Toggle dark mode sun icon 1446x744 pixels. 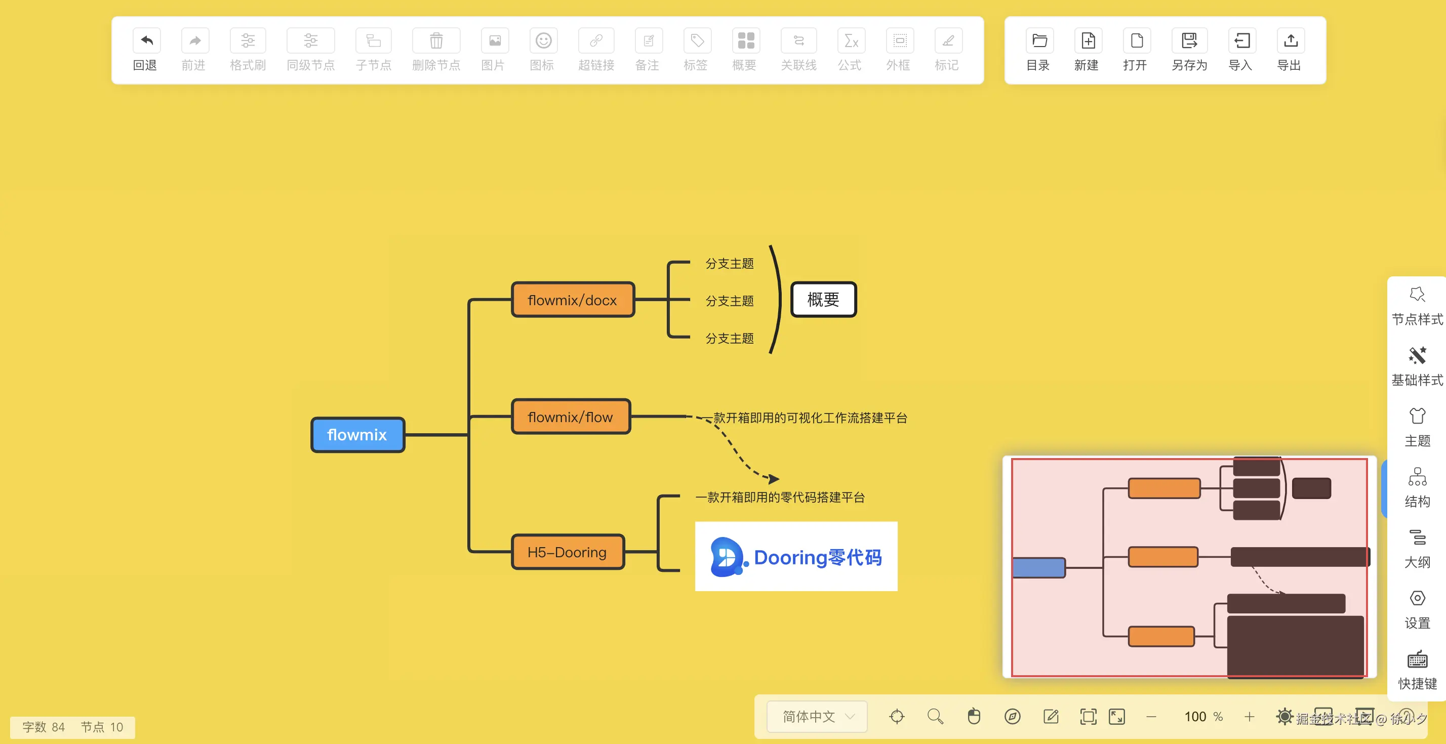point(1284,717)
